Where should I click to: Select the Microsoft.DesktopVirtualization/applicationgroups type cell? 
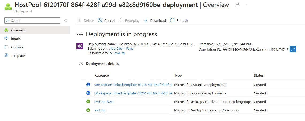click(x=213, y=102)
